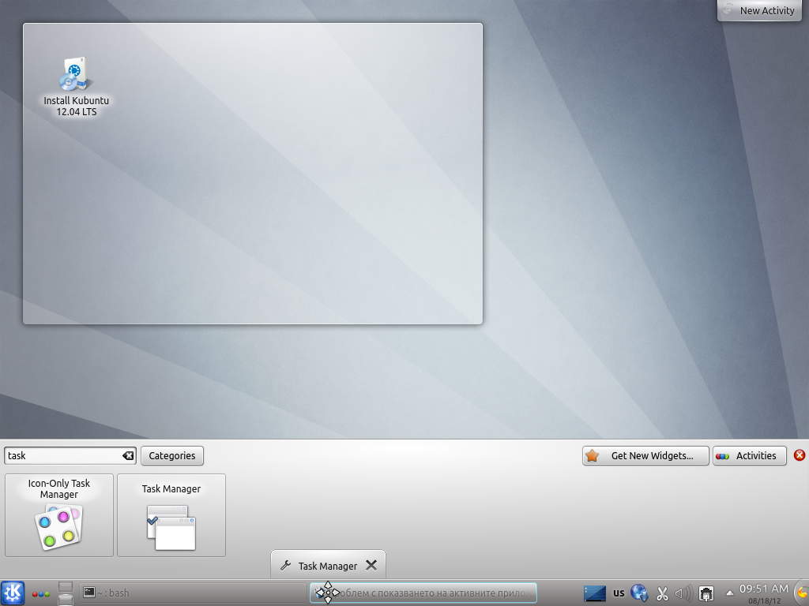Screen dimensions: 809x606
Task: Open the Categories dropdown
Action: [172, 455]
